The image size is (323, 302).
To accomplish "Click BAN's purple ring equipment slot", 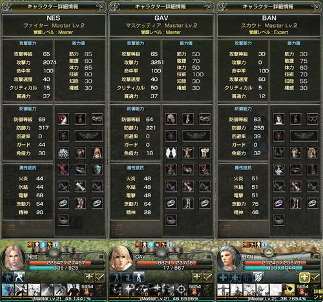I will point(279,203).
